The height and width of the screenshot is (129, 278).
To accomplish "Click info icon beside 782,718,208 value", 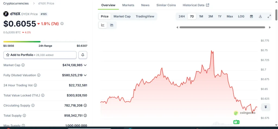I will [85, 105].
